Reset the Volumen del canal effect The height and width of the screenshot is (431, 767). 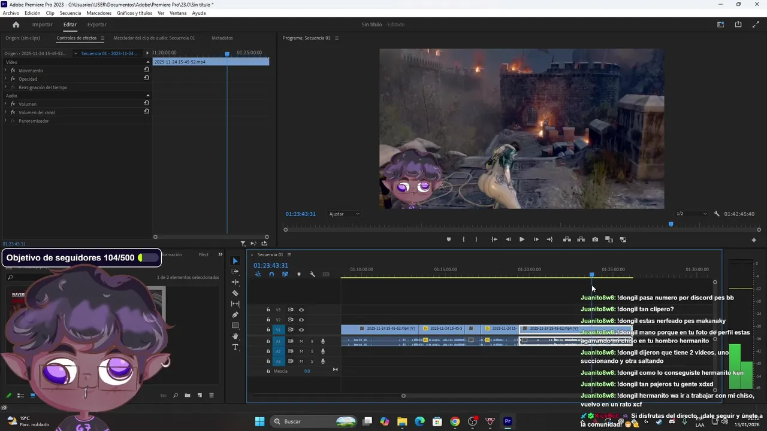[146, 111]
